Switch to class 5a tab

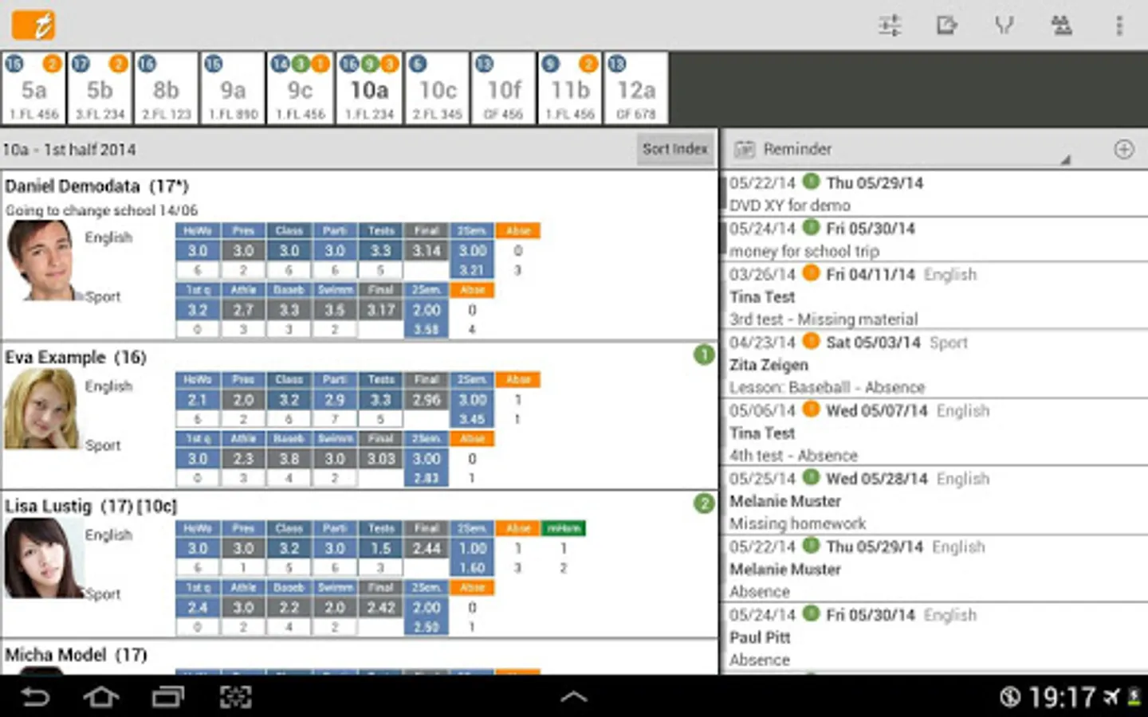click(x=33, y=88)
